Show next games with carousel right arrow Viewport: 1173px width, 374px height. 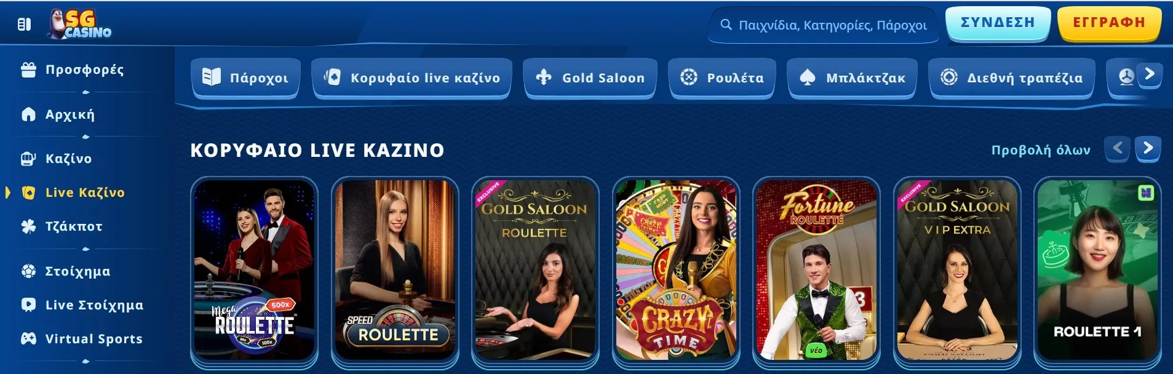tap(1148, 148)
